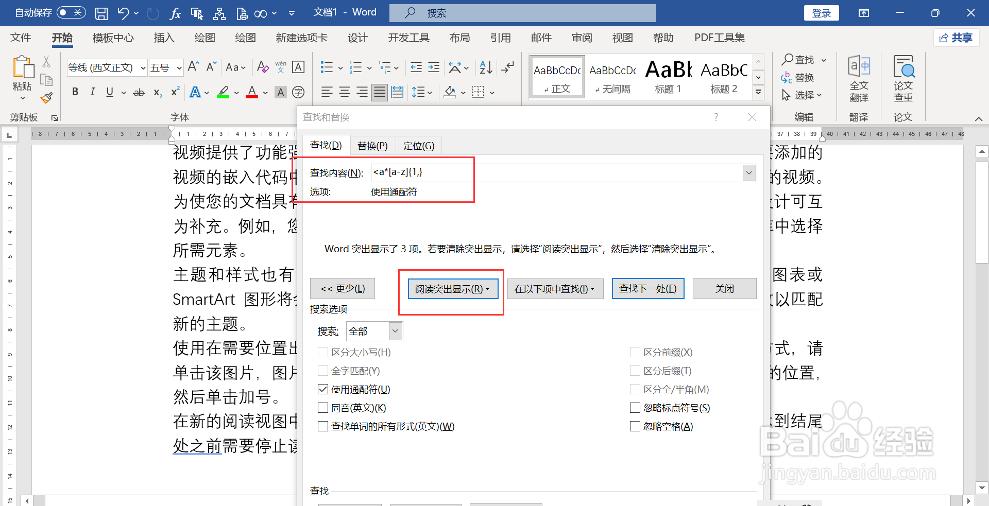Toggle bold formatting in the Font group
Viewport: 989px width, 506px height.
[x=75, y=92]
